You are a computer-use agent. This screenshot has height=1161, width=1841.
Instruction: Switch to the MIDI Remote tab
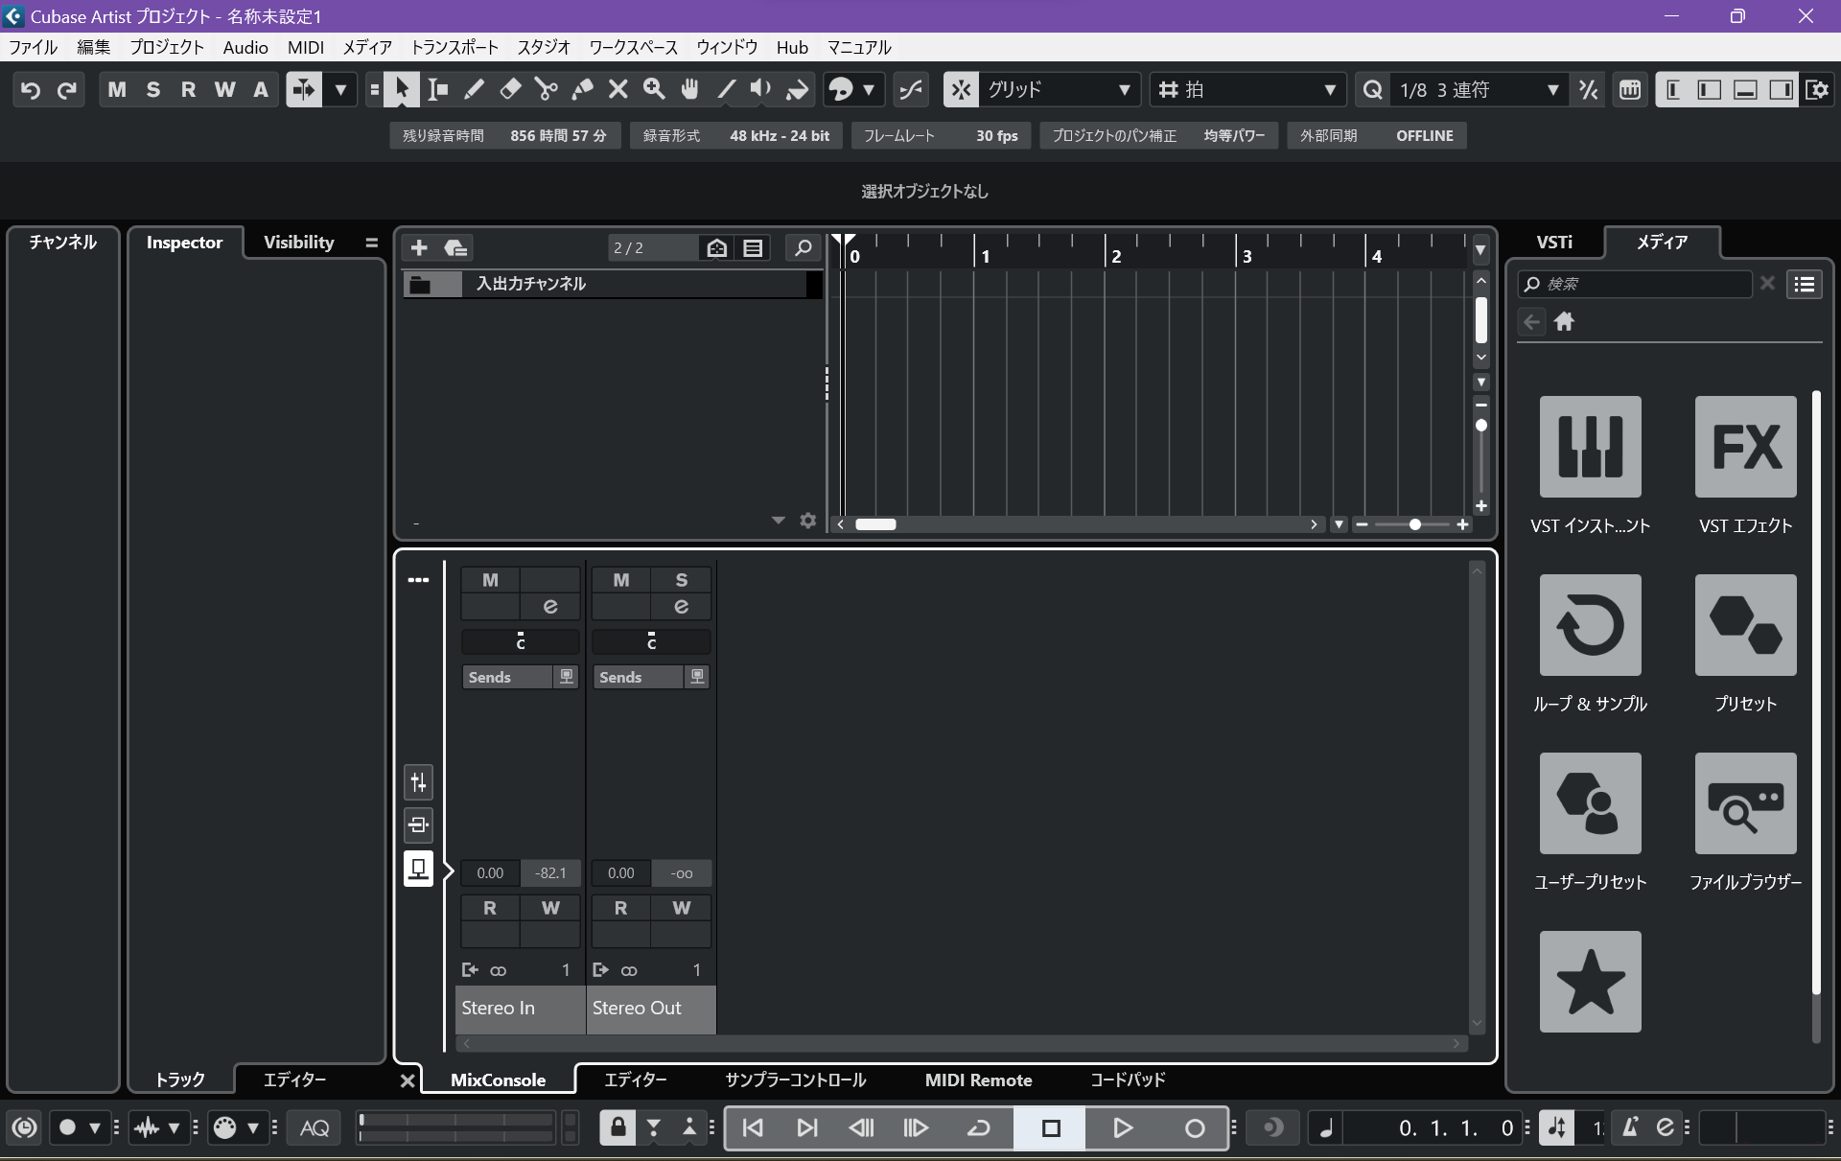click(x=978, y=1080)
